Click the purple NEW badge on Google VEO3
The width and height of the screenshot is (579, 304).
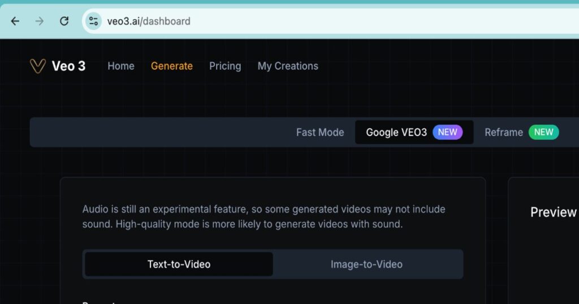coord(448,132)
